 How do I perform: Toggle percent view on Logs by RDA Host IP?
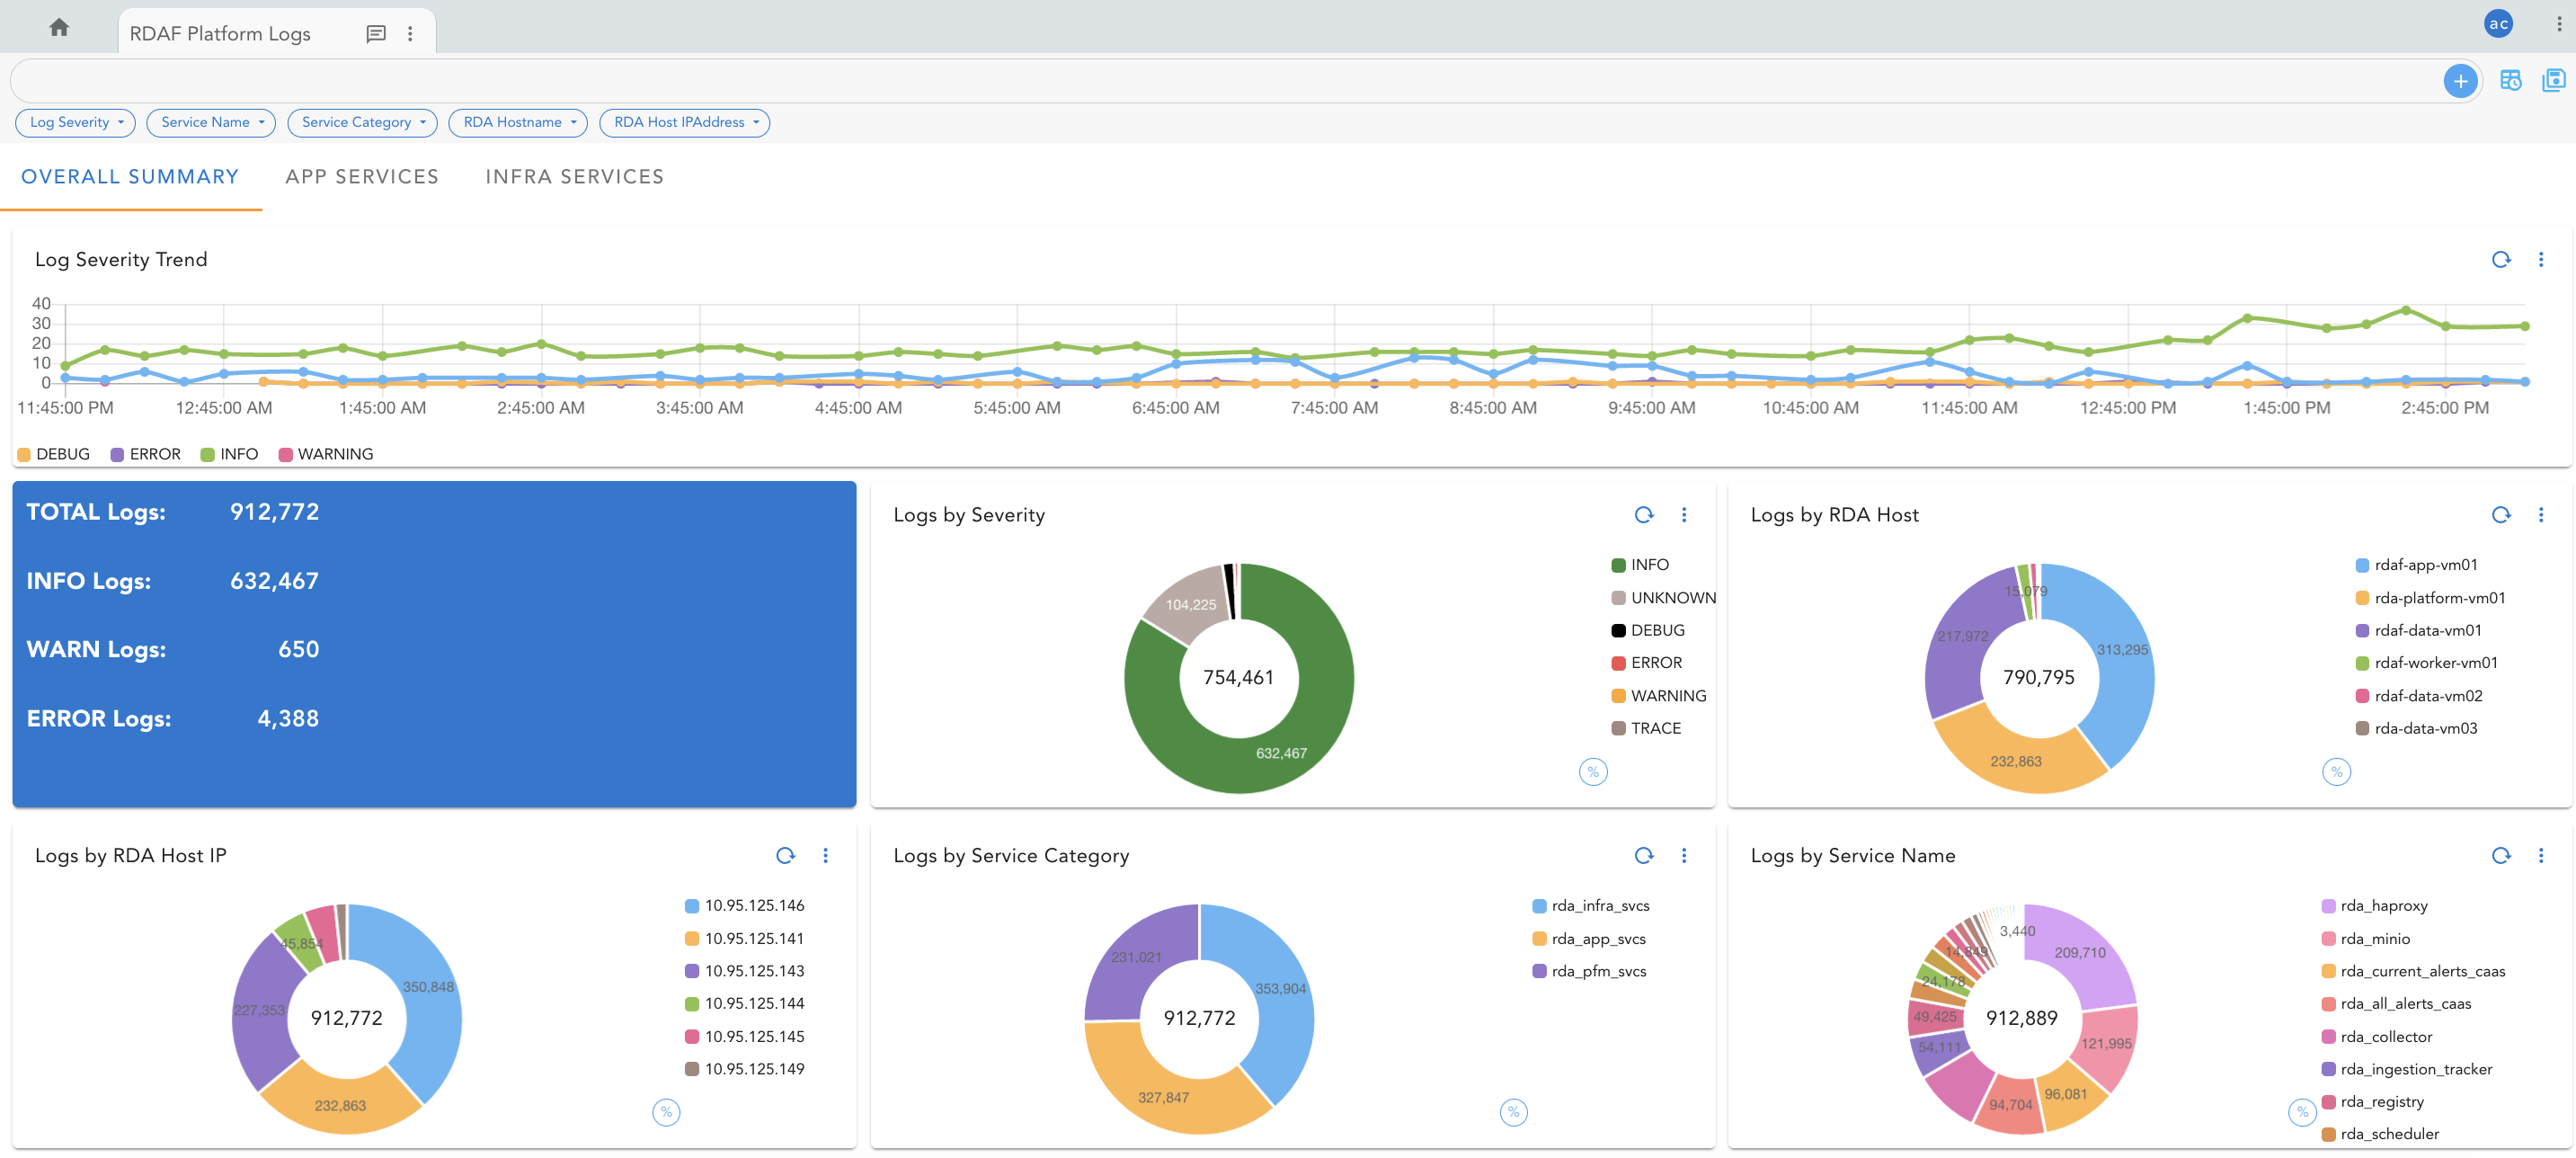(x=666, y=1112)
